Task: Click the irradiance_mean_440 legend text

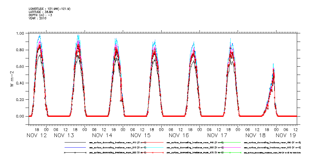Action: (195, 142)
